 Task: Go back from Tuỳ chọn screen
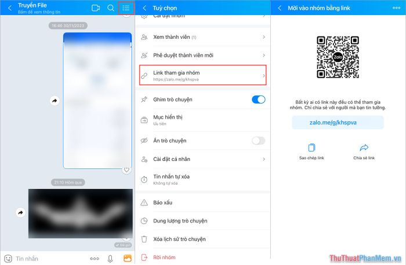tap(145, 8)
